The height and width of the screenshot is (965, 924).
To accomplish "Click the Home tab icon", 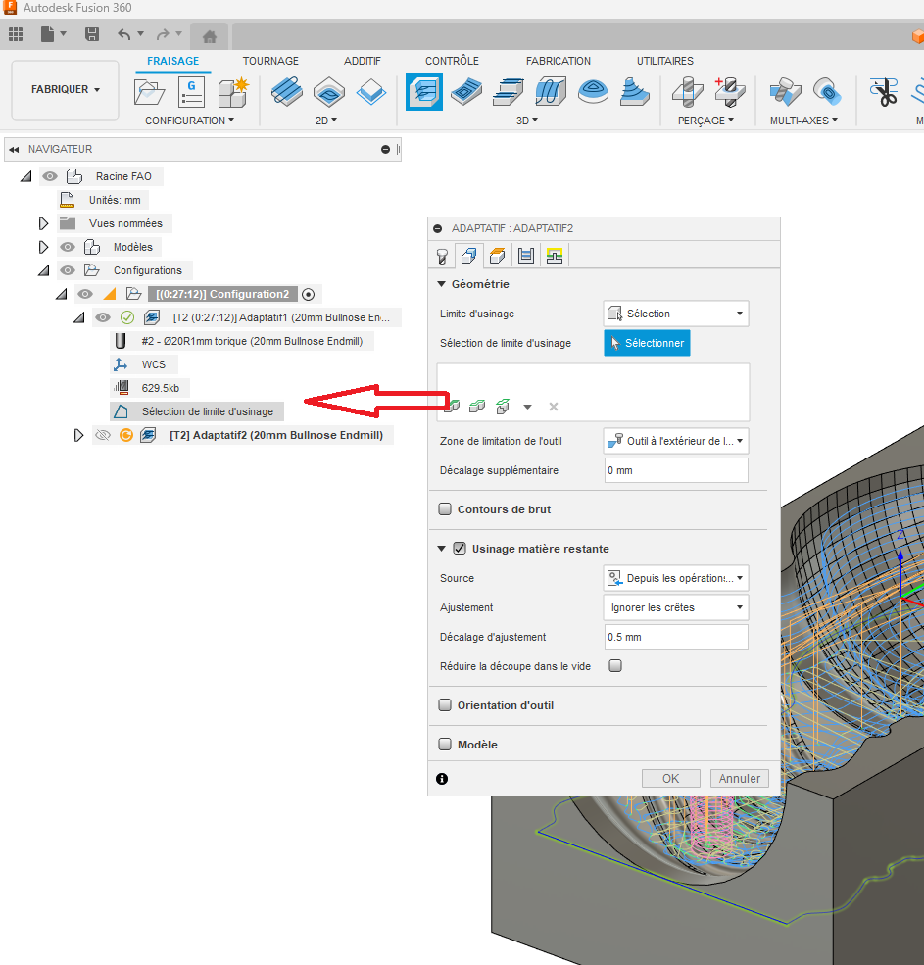I will [x=209, y=36].
